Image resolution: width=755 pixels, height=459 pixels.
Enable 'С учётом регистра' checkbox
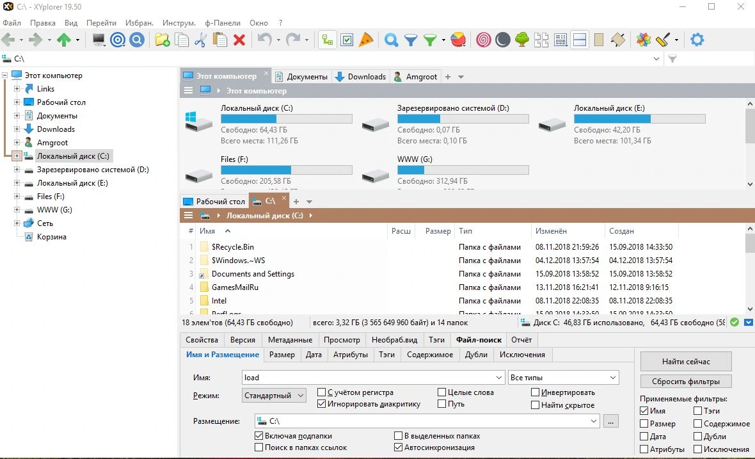[x=322, y=392]
